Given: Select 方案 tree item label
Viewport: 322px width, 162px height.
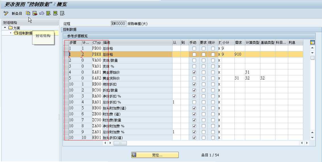Looking at the screenshot, I should 17,28.
